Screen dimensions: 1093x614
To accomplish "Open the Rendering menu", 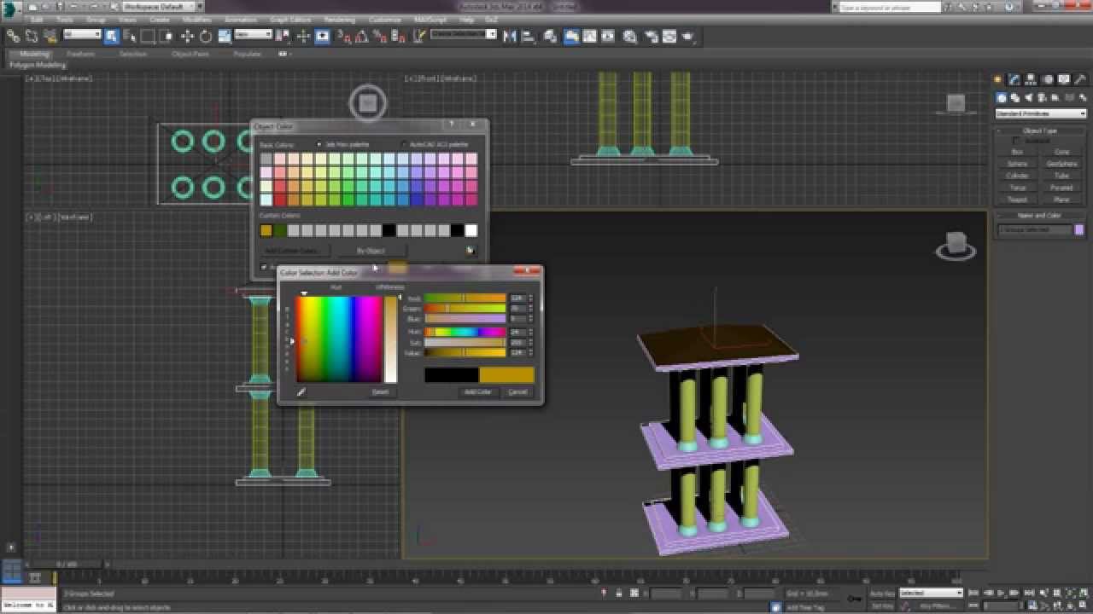I will click(339, 19).
